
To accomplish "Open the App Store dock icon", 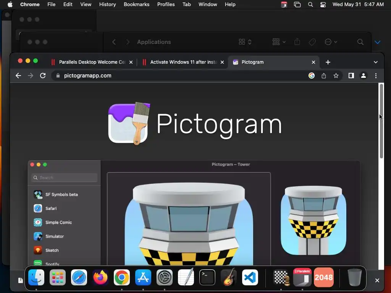I will 143,277.
